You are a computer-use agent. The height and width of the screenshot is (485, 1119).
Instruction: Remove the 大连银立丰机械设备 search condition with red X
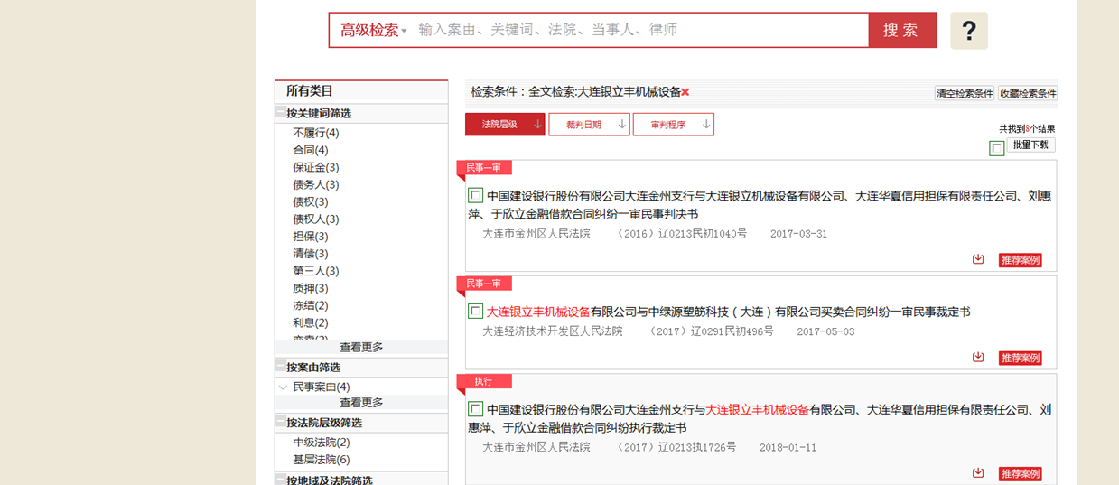click(685, 92)
